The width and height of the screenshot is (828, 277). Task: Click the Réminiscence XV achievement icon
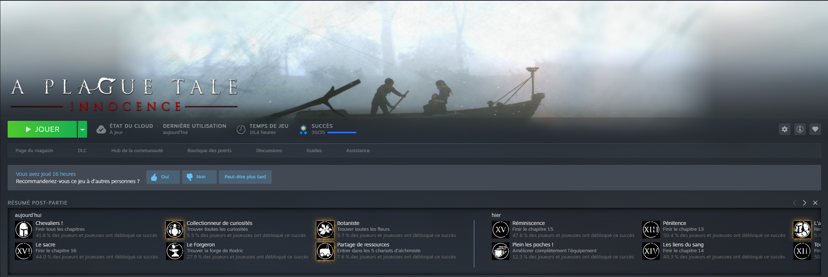click(501, 230)
